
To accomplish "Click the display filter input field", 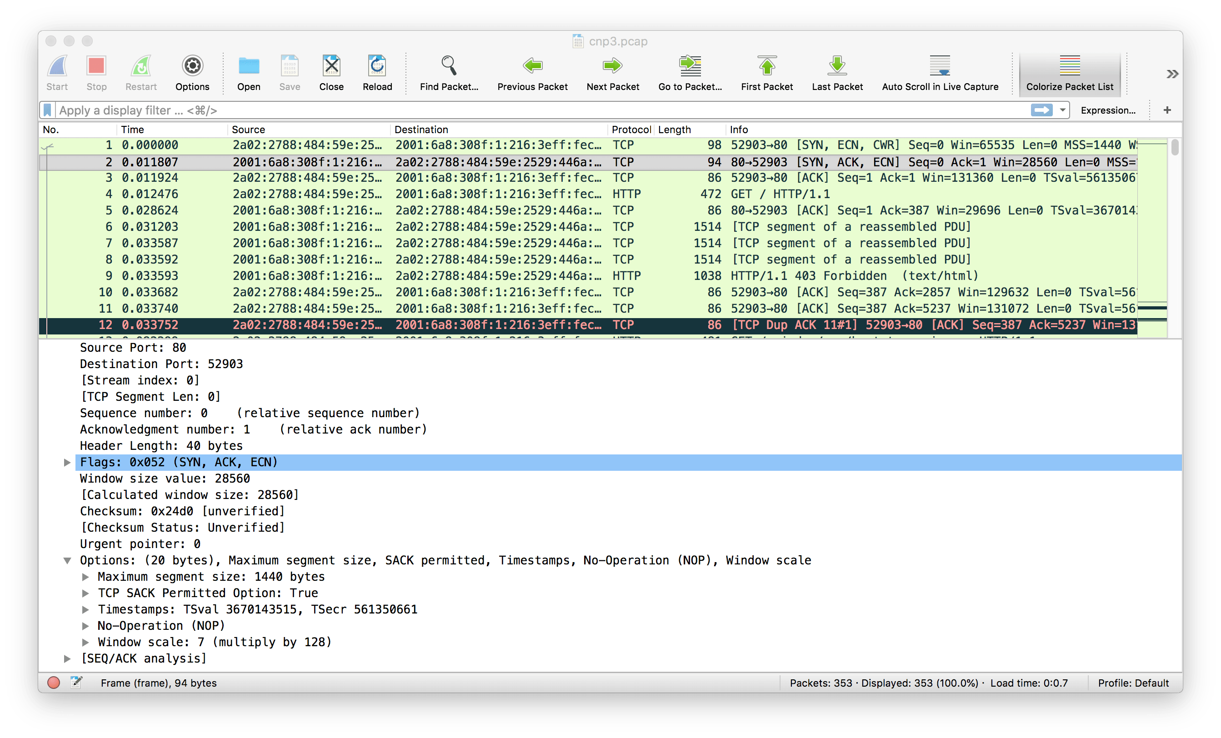I will click(495, 110).
